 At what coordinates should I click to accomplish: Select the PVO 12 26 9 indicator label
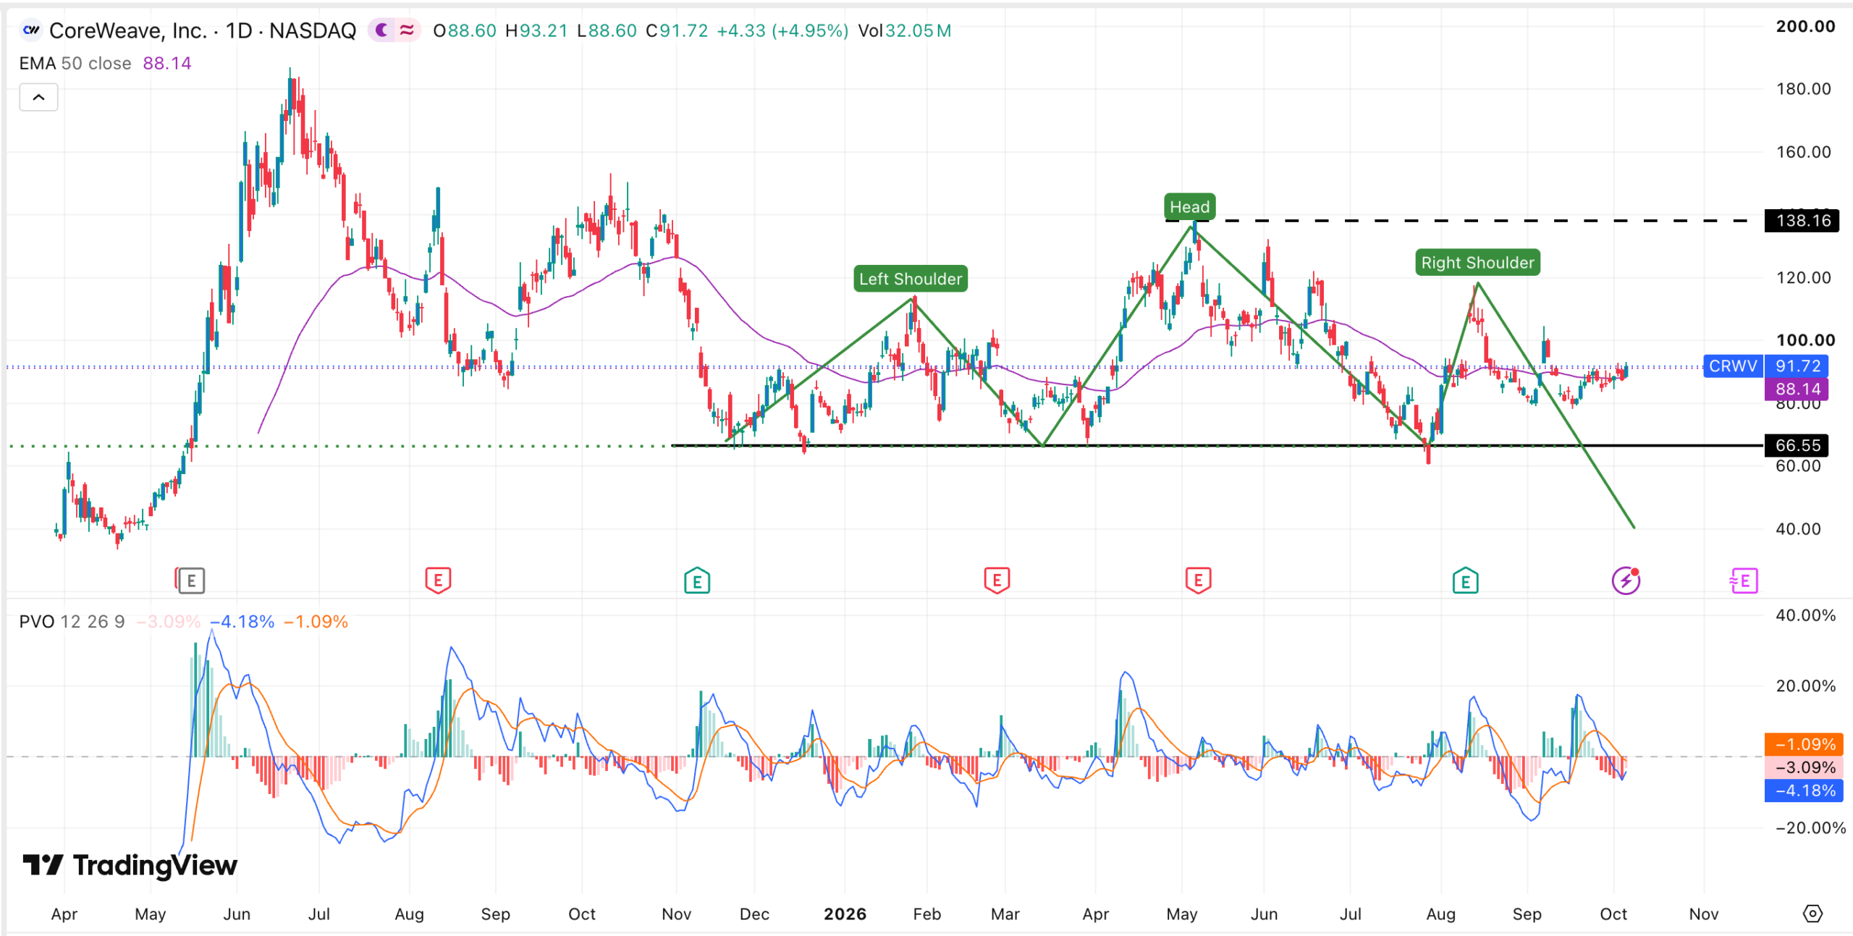point(72,622)
